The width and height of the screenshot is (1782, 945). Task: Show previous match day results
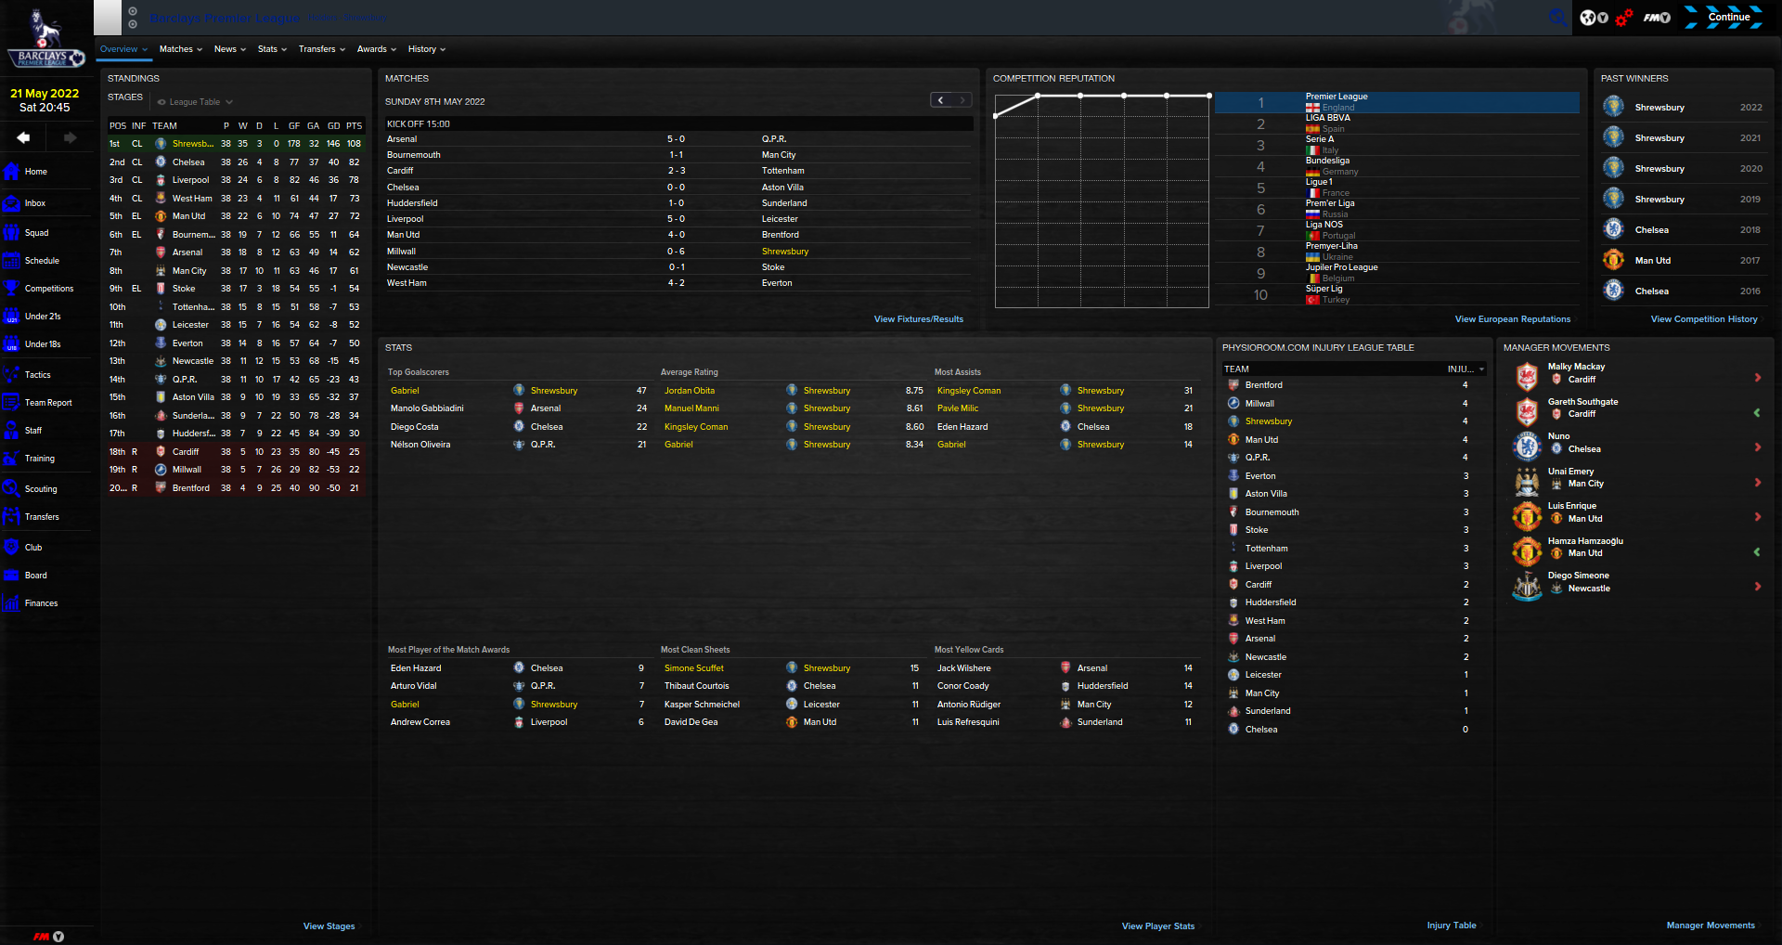(x=941, y=100)
